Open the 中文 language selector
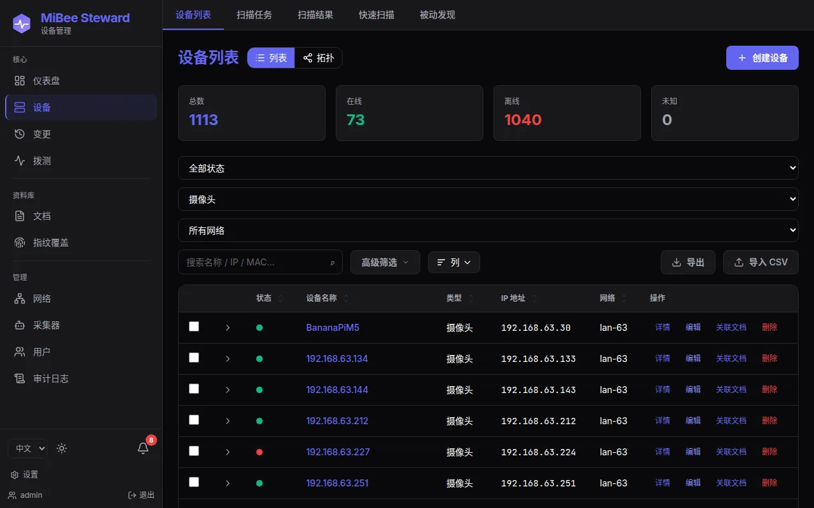 27,448
